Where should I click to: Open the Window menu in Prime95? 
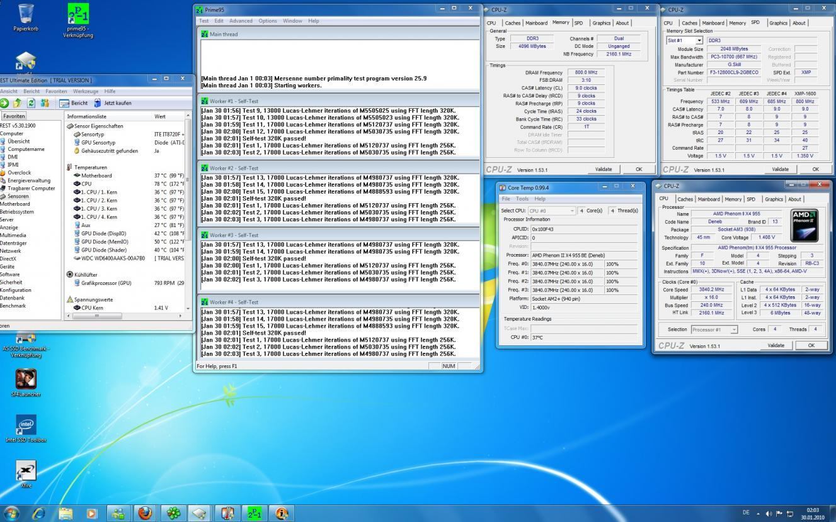292,21
